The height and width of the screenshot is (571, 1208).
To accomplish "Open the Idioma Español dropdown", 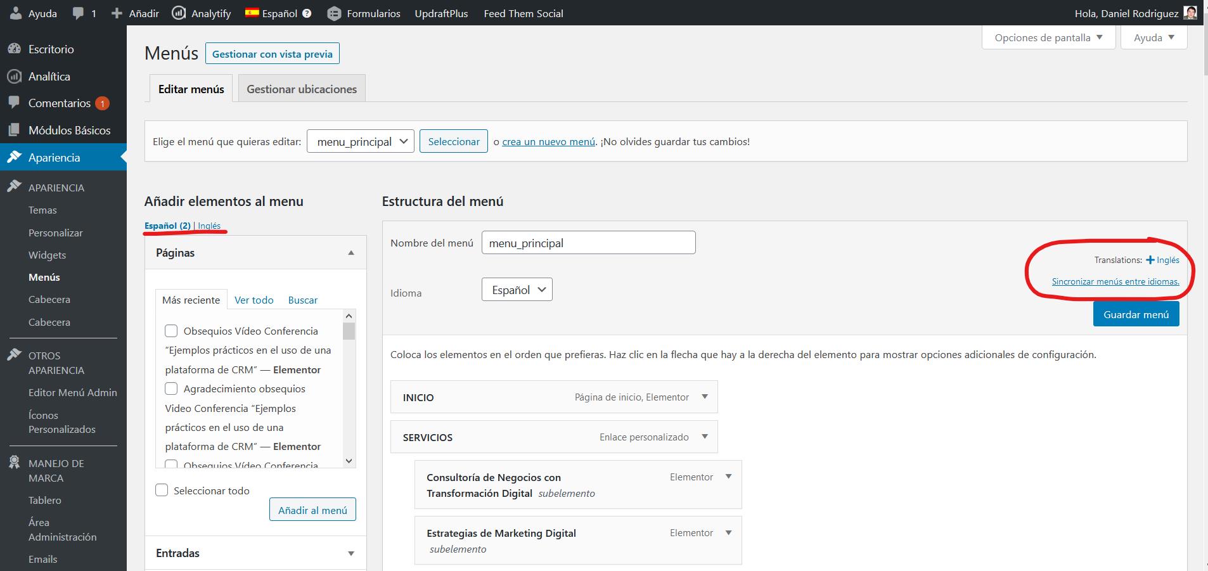I will coord(517,290).
